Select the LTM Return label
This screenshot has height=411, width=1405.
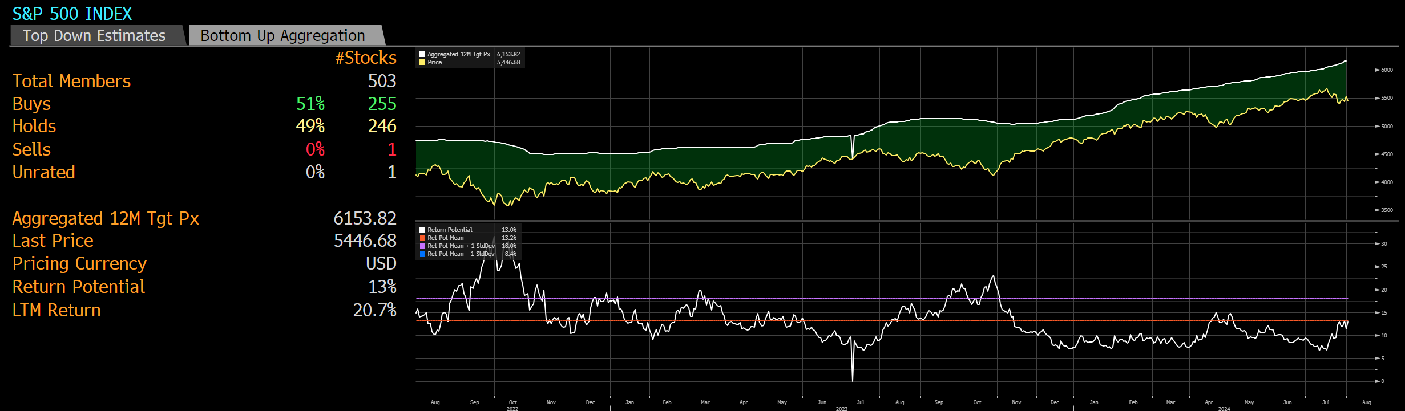(x=56, y=310)
